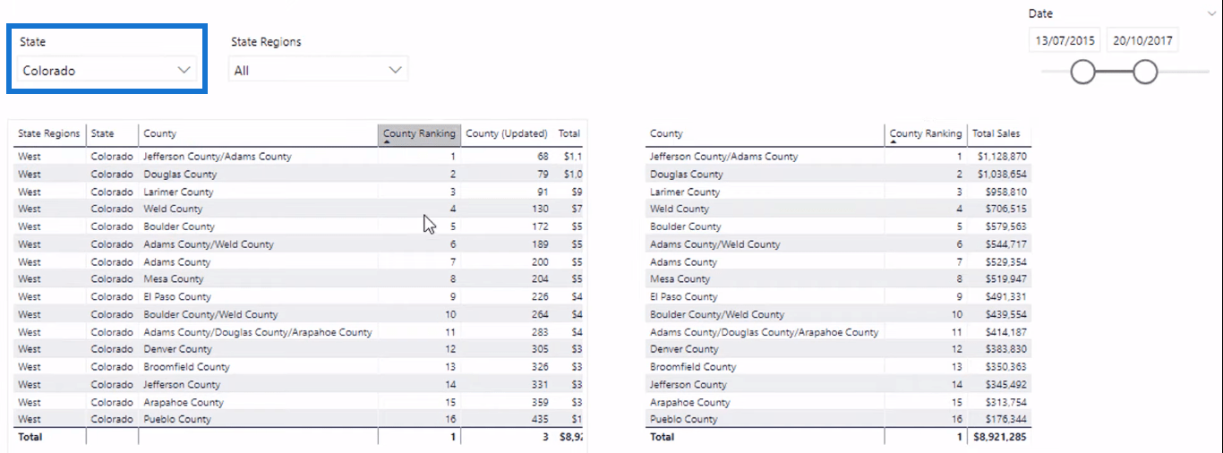Viewport: 1223px width, 453px height.
Task: Select Pueblo County in right table
Action: [x=683, y=419]
